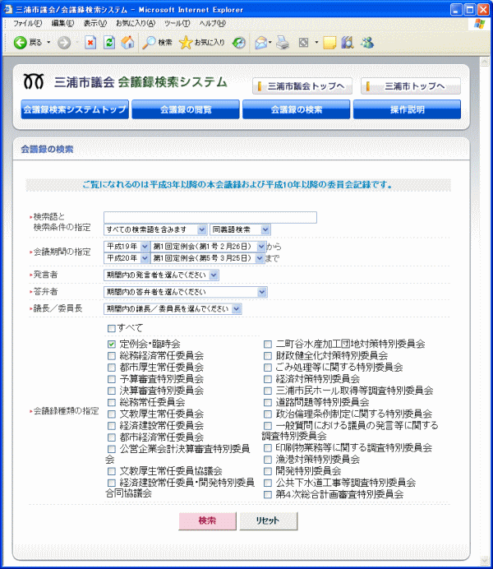Viewport: 493px width, 569px height.
Task: Open the 平成19年 start year dropdown
Action: [x=127, y=247]
